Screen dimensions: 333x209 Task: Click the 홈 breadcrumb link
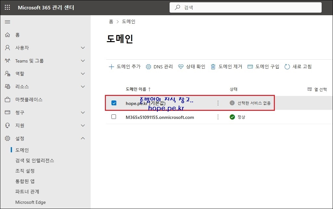click(x=111, y=22)
